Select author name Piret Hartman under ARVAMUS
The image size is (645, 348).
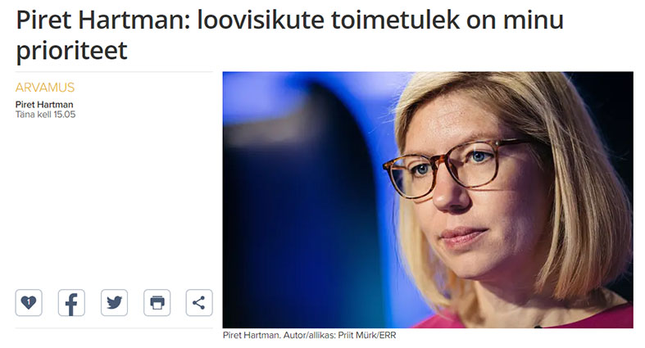44,104
